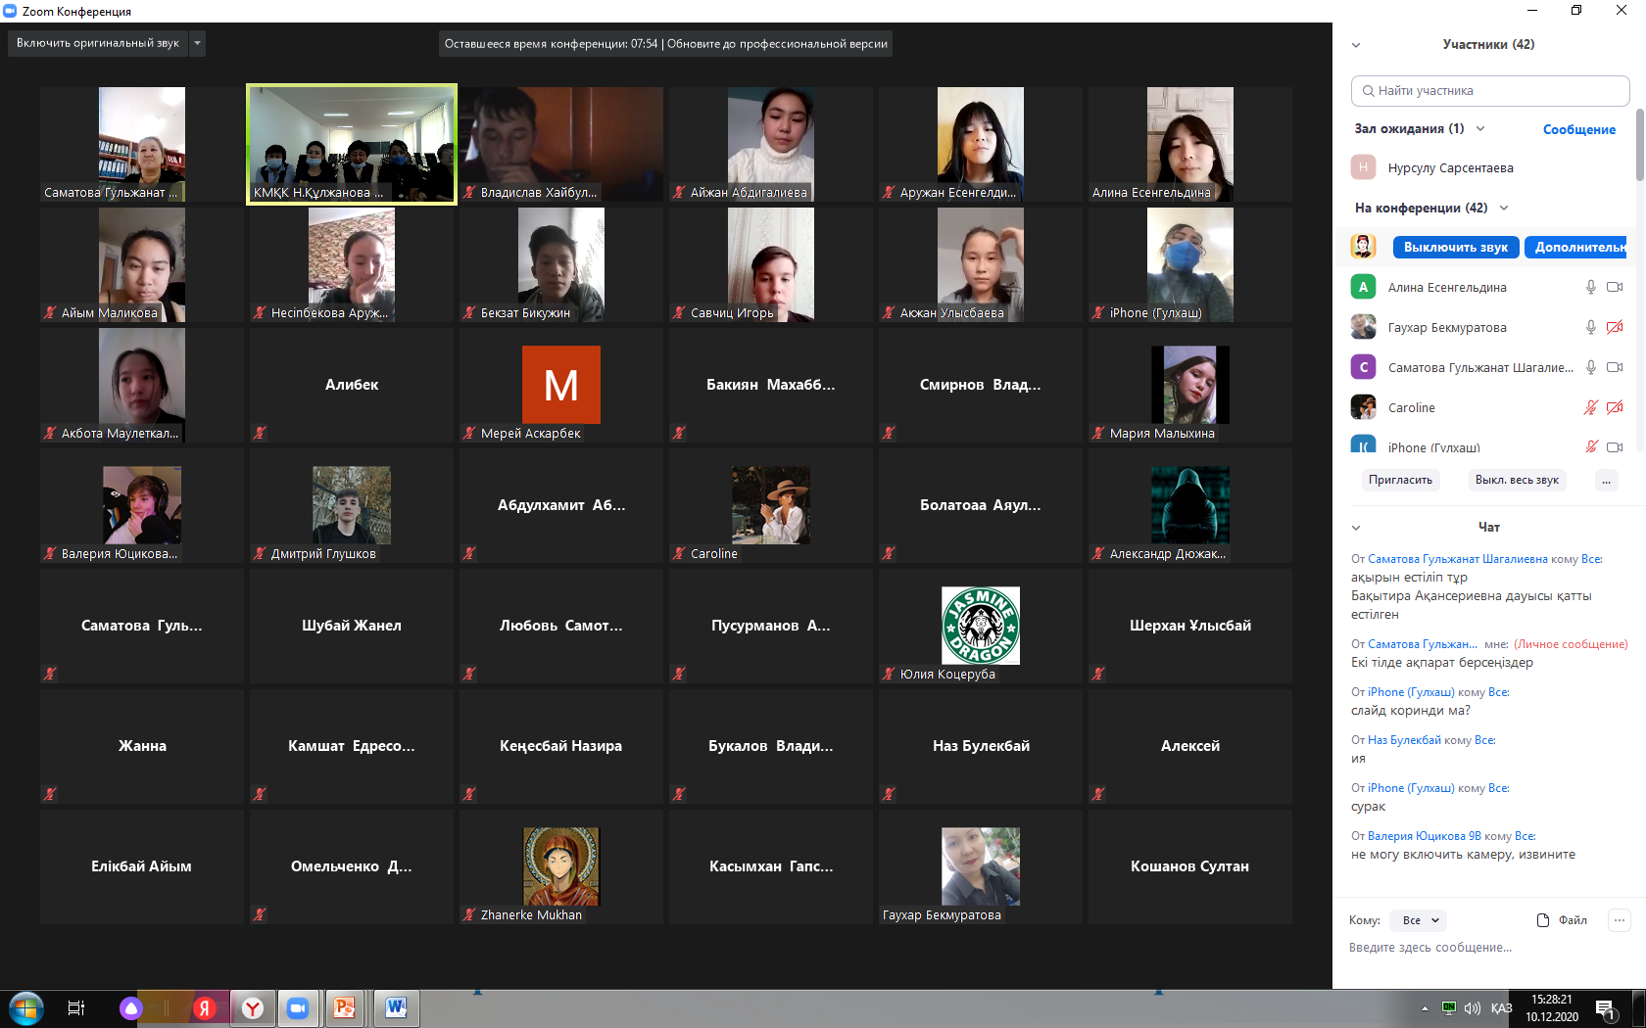Open chat more-options ellipsis icon

click(x=1620, y=920)
